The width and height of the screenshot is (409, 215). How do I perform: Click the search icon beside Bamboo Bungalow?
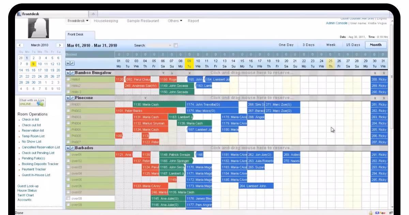[72, 73]
